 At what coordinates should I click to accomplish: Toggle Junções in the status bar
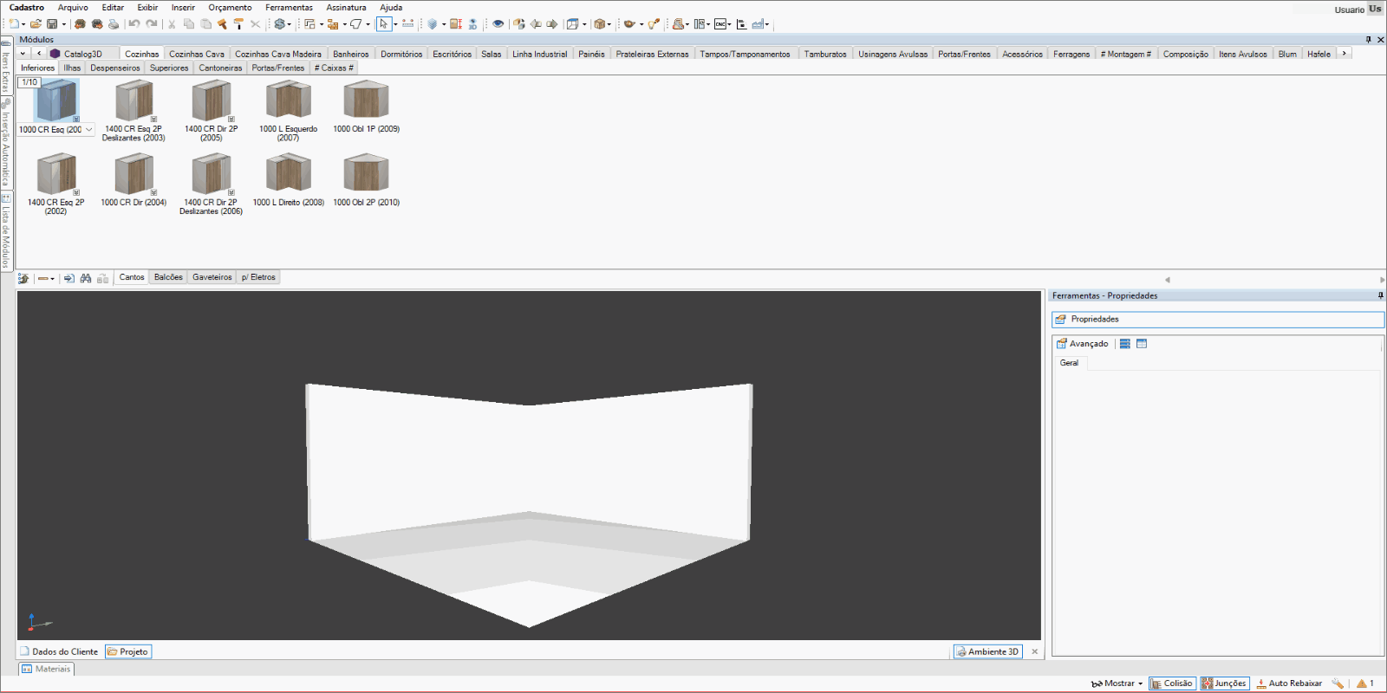1224,683
